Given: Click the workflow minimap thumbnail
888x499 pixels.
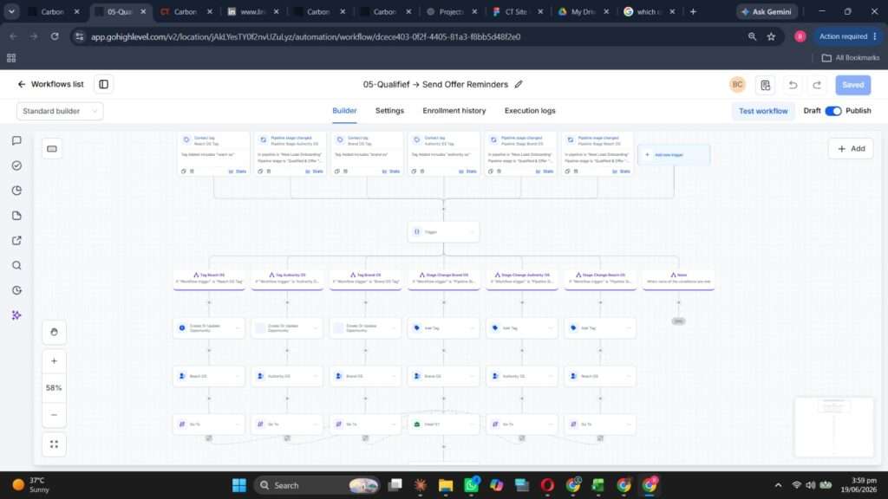Looking at the screenshot, I should tap(833, 427).
